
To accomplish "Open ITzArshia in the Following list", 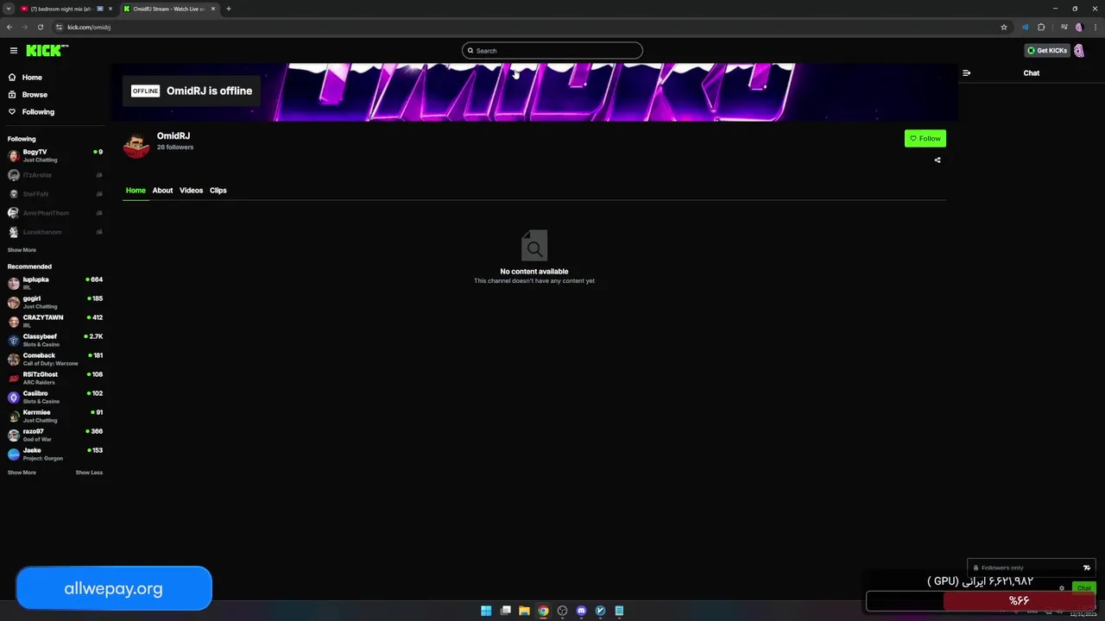I will (x=55, y=175).
